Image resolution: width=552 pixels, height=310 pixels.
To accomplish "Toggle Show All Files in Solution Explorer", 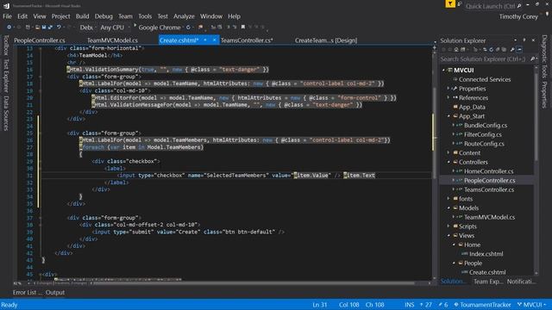I will pos(504,50).
